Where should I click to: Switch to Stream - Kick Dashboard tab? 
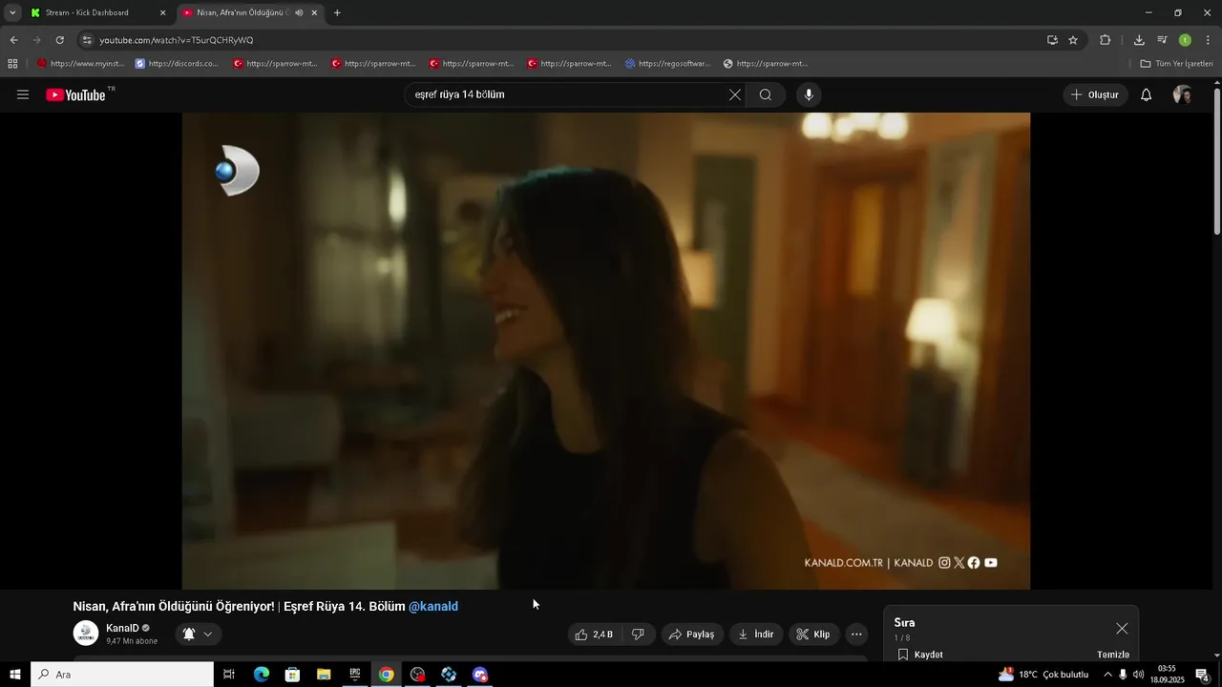[88, 12]
